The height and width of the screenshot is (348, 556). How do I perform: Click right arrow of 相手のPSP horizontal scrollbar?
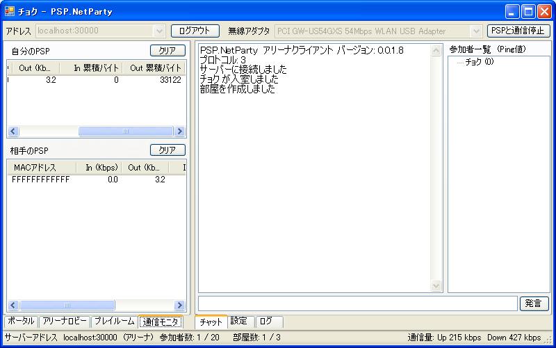[179, 305]
